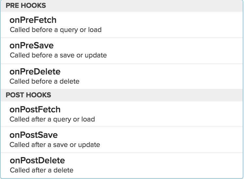Click the POST HOOKS section header

pyautogui.click(x=28, y=95)
